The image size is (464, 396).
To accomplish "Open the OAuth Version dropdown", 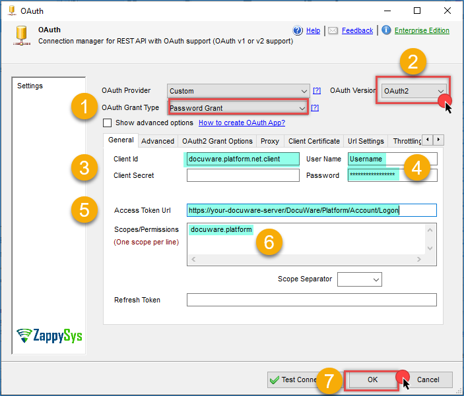I will coord(414,91).
